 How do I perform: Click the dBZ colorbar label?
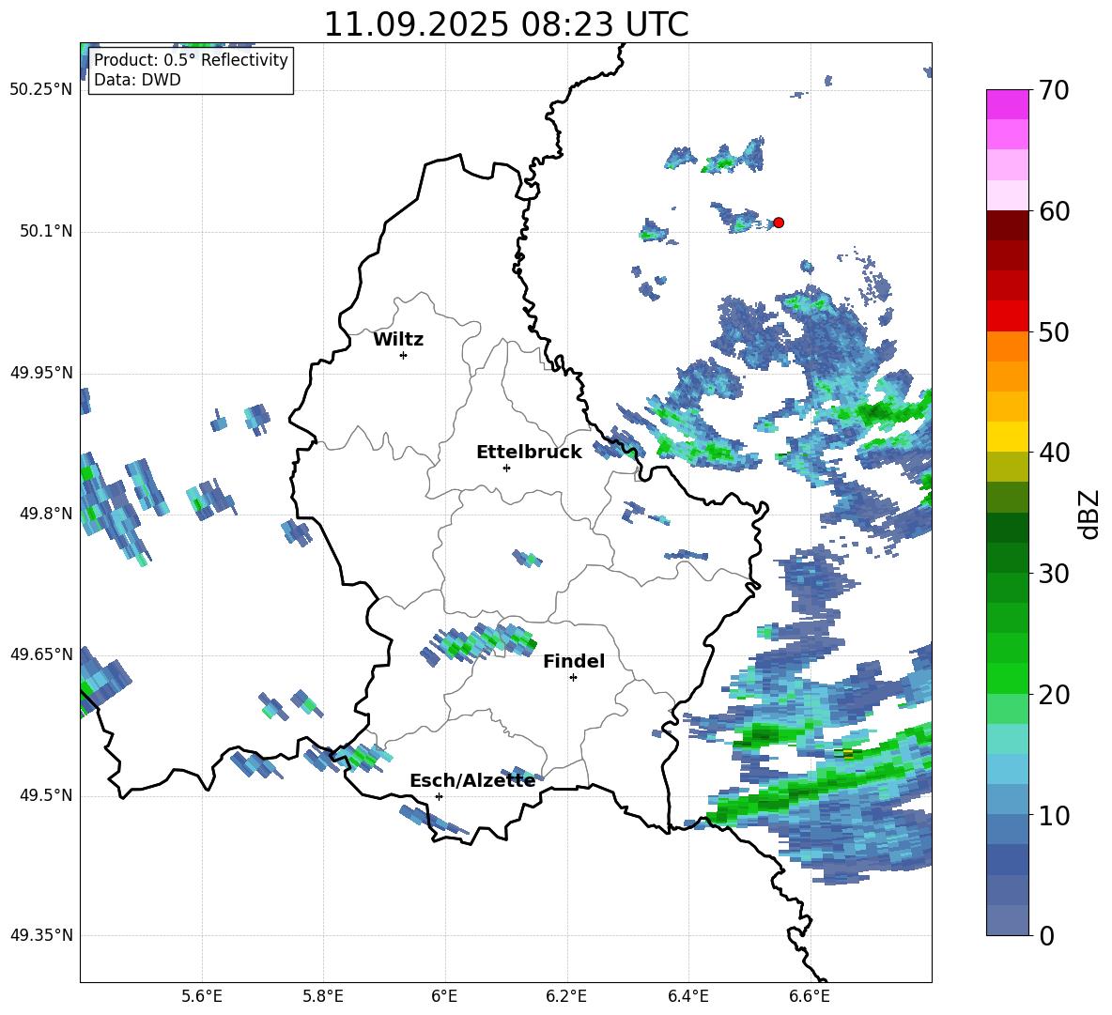[1090, 514]
